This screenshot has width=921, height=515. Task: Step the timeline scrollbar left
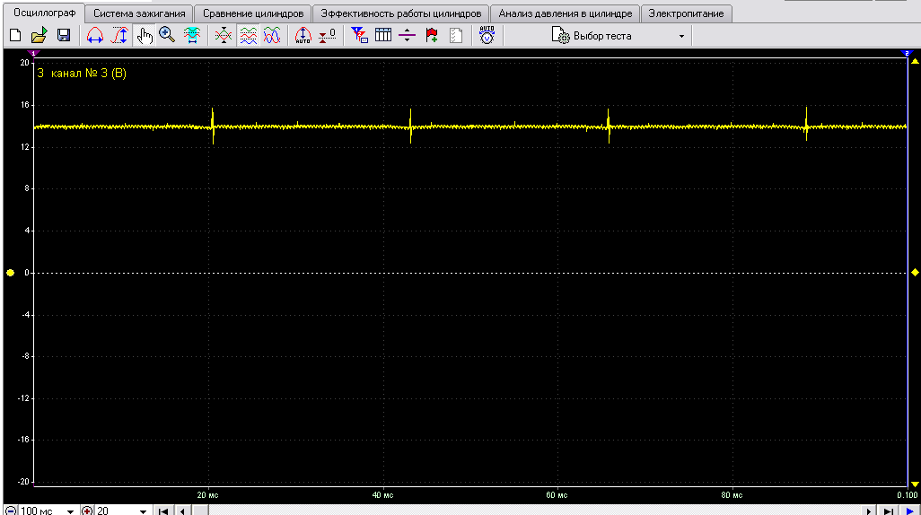(x=182, y=511)
